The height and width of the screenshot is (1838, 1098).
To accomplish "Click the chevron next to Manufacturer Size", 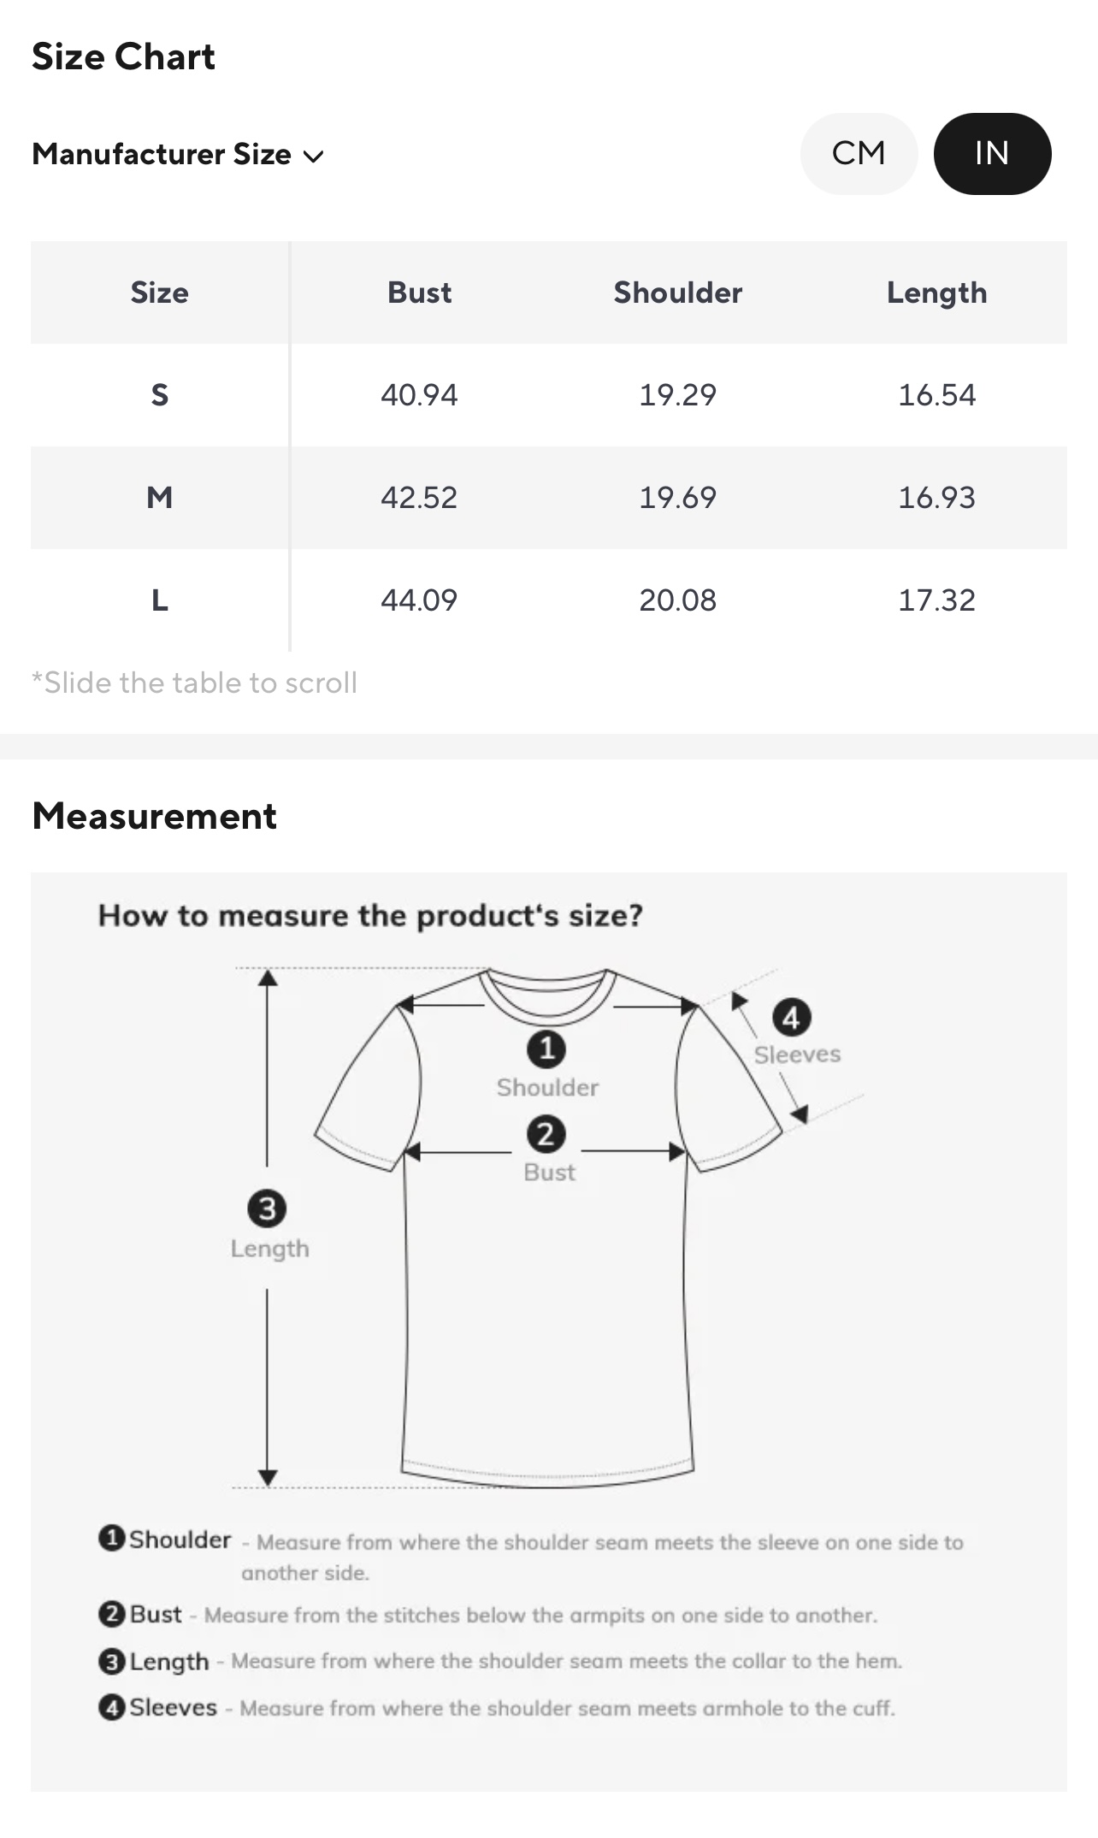I will tap(314, 157).
